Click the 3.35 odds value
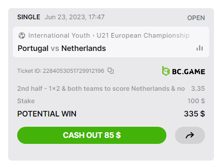 198,89
